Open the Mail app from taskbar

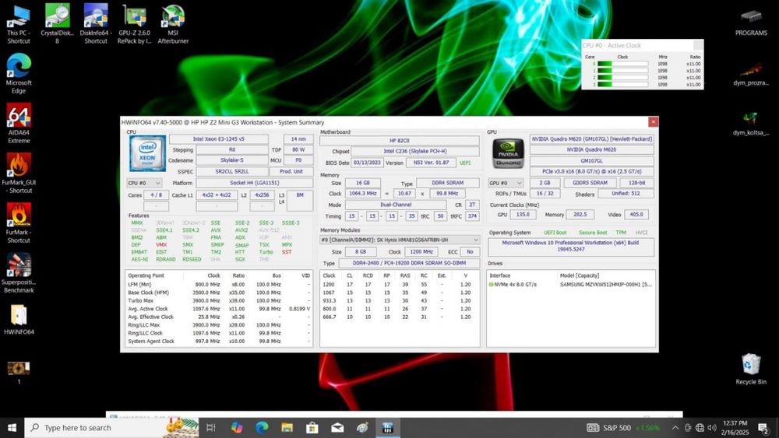click(337, 428)
